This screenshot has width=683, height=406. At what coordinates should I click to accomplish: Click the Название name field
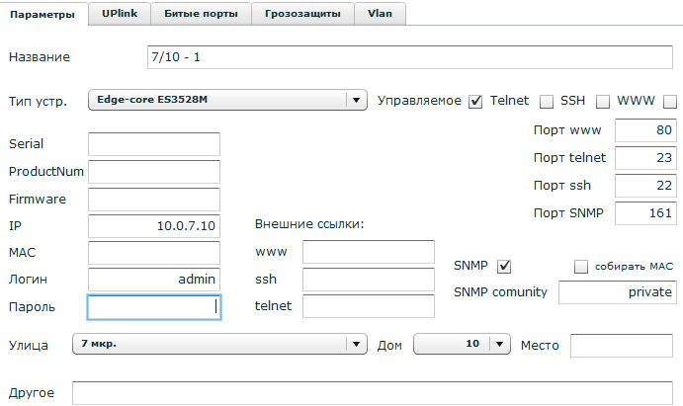point(410,57)
